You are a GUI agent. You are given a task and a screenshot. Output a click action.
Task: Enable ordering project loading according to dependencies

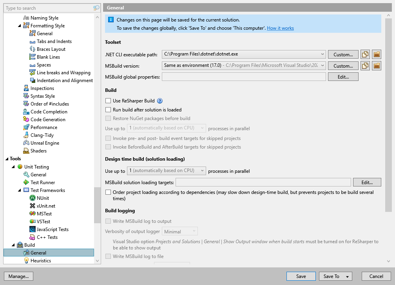108,192
